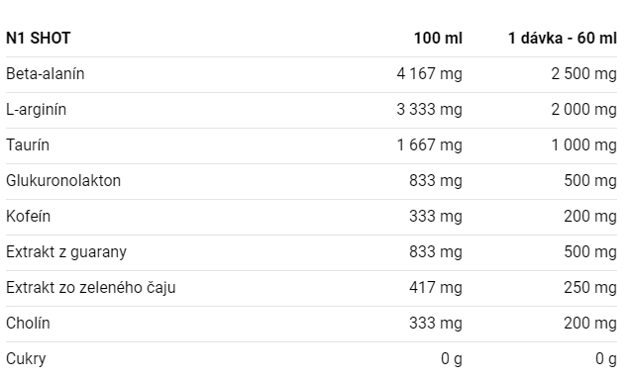
Task: Click the Glukuronolakton row label
Action: point(63,181)
